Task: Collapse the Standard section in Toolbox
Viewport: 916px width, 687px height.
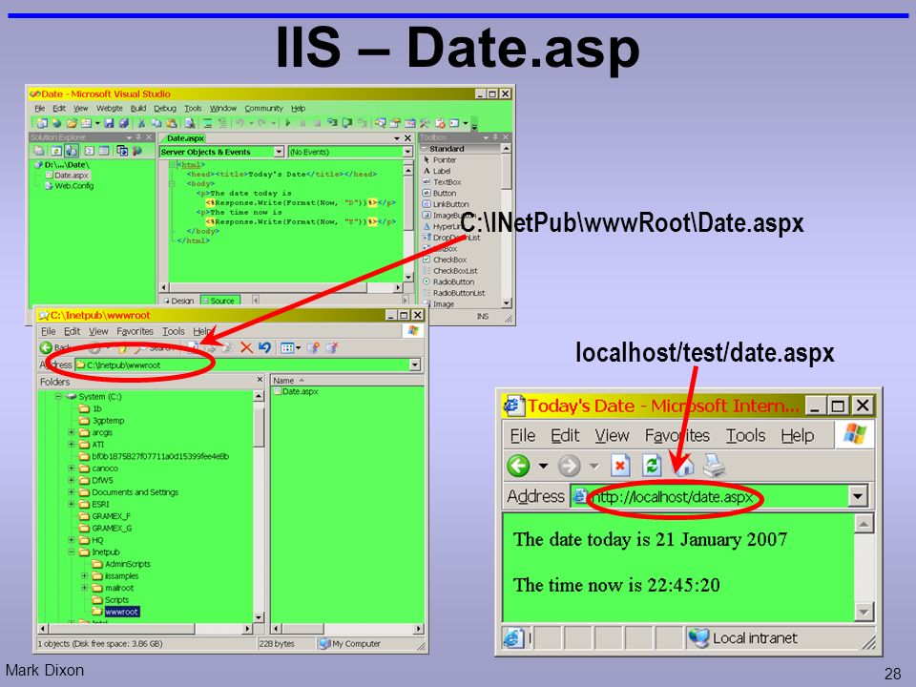Action: (x=424, y=149)
